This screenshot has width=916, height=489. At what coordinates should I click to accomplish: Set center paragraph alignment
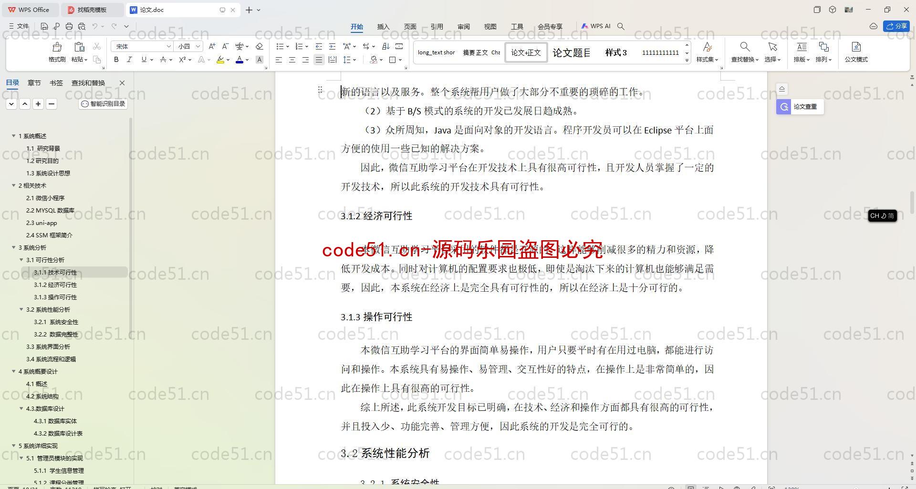(x=292, y=60)
